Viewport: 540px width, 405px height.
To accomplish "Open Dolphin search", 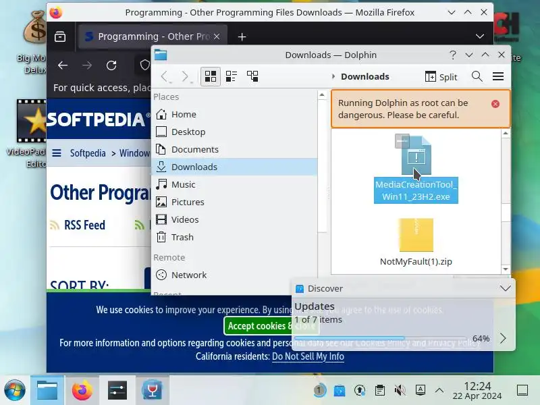I will [477, 76].
